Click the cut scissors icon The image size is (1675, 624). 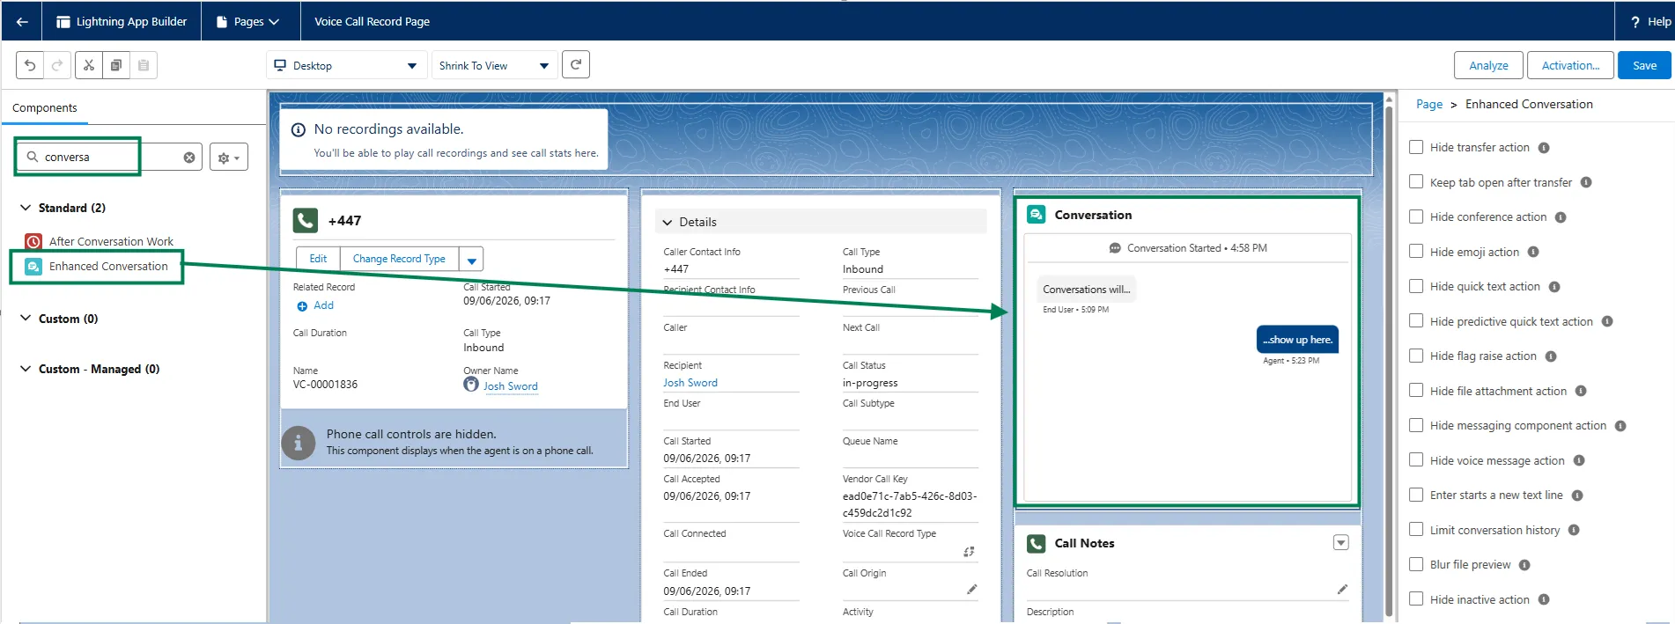tap(89, 65)
